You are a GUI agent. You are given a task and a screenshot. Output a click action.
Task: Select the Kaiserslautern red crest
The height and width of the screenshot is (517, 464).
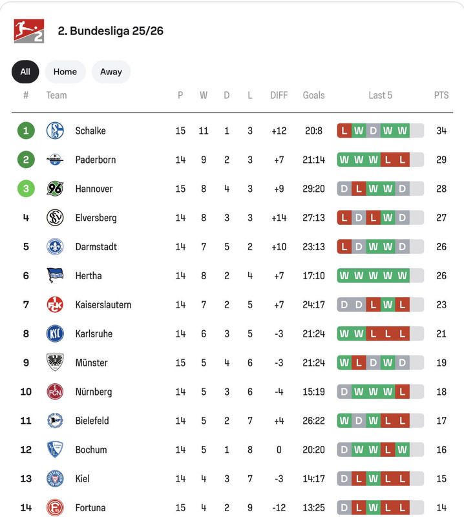click(x=55, y=304)
